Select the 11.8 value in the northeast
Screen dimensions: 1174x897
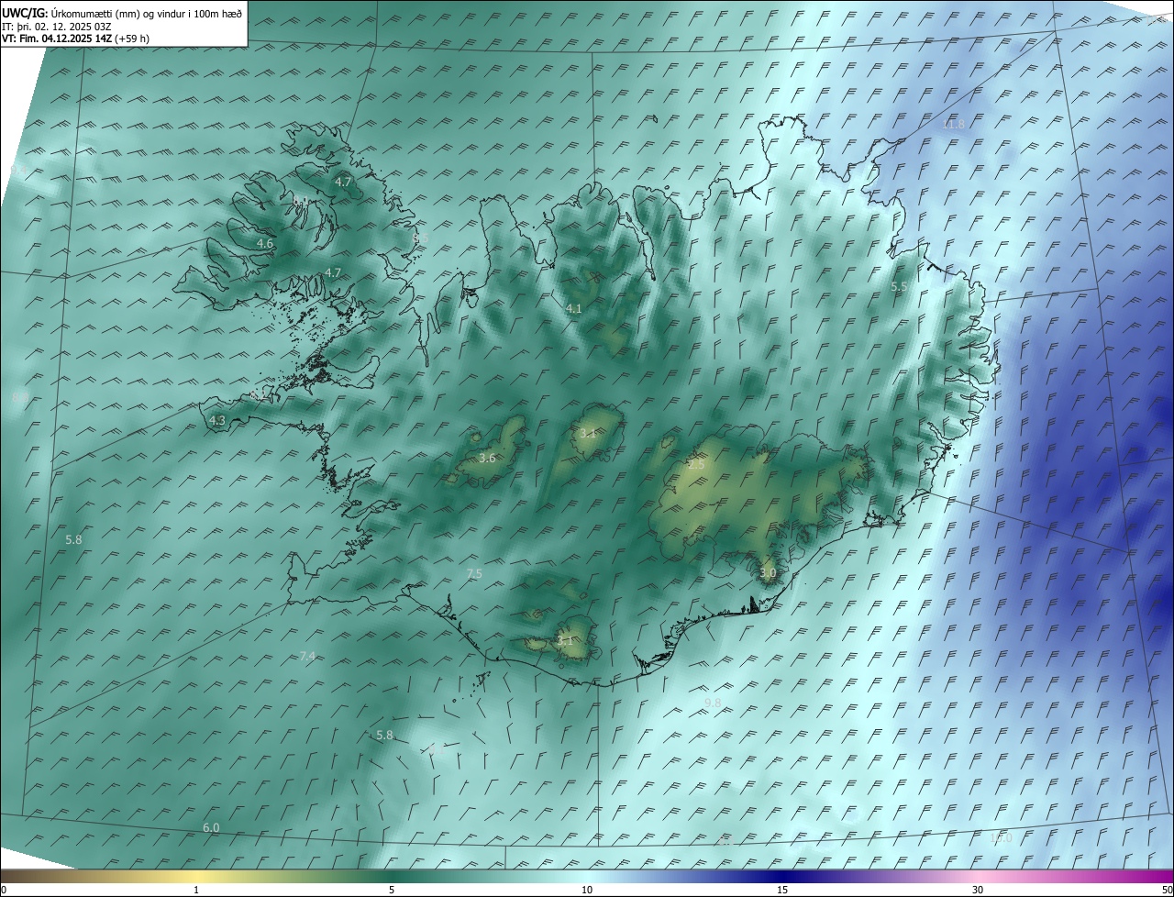pos(954,125)
